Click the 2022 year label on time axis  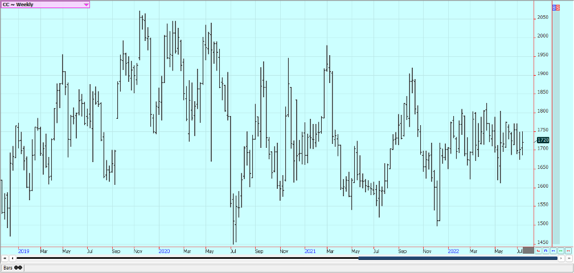tap(453, 251)
